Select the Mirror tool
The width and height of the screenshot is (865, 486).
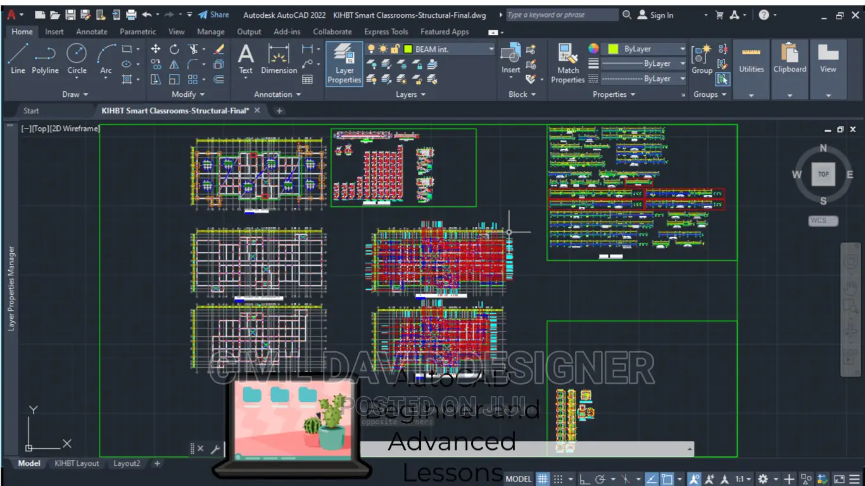pos(174,64)
